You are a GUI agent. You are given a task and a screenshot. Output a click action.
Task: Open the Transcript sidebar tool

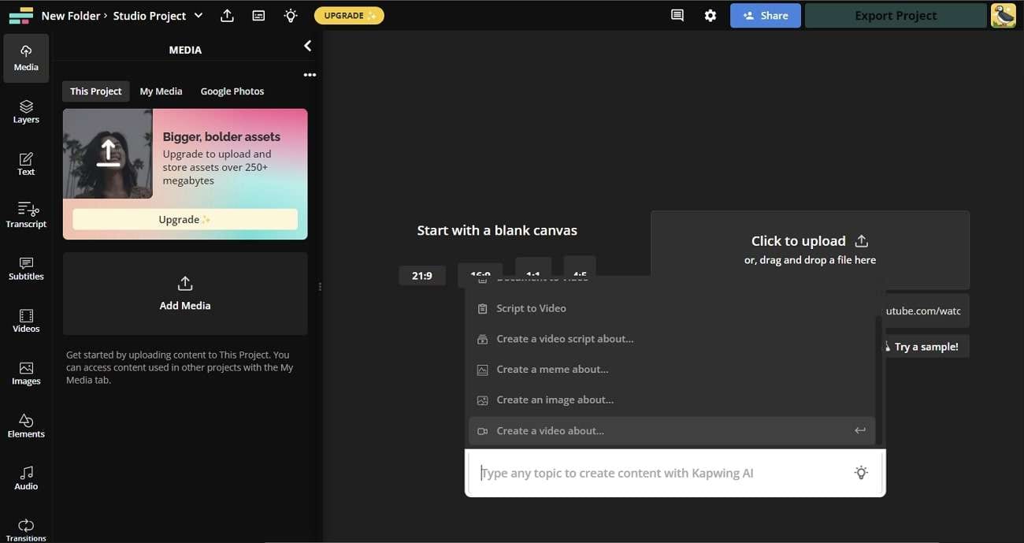(x=26, y=216)
